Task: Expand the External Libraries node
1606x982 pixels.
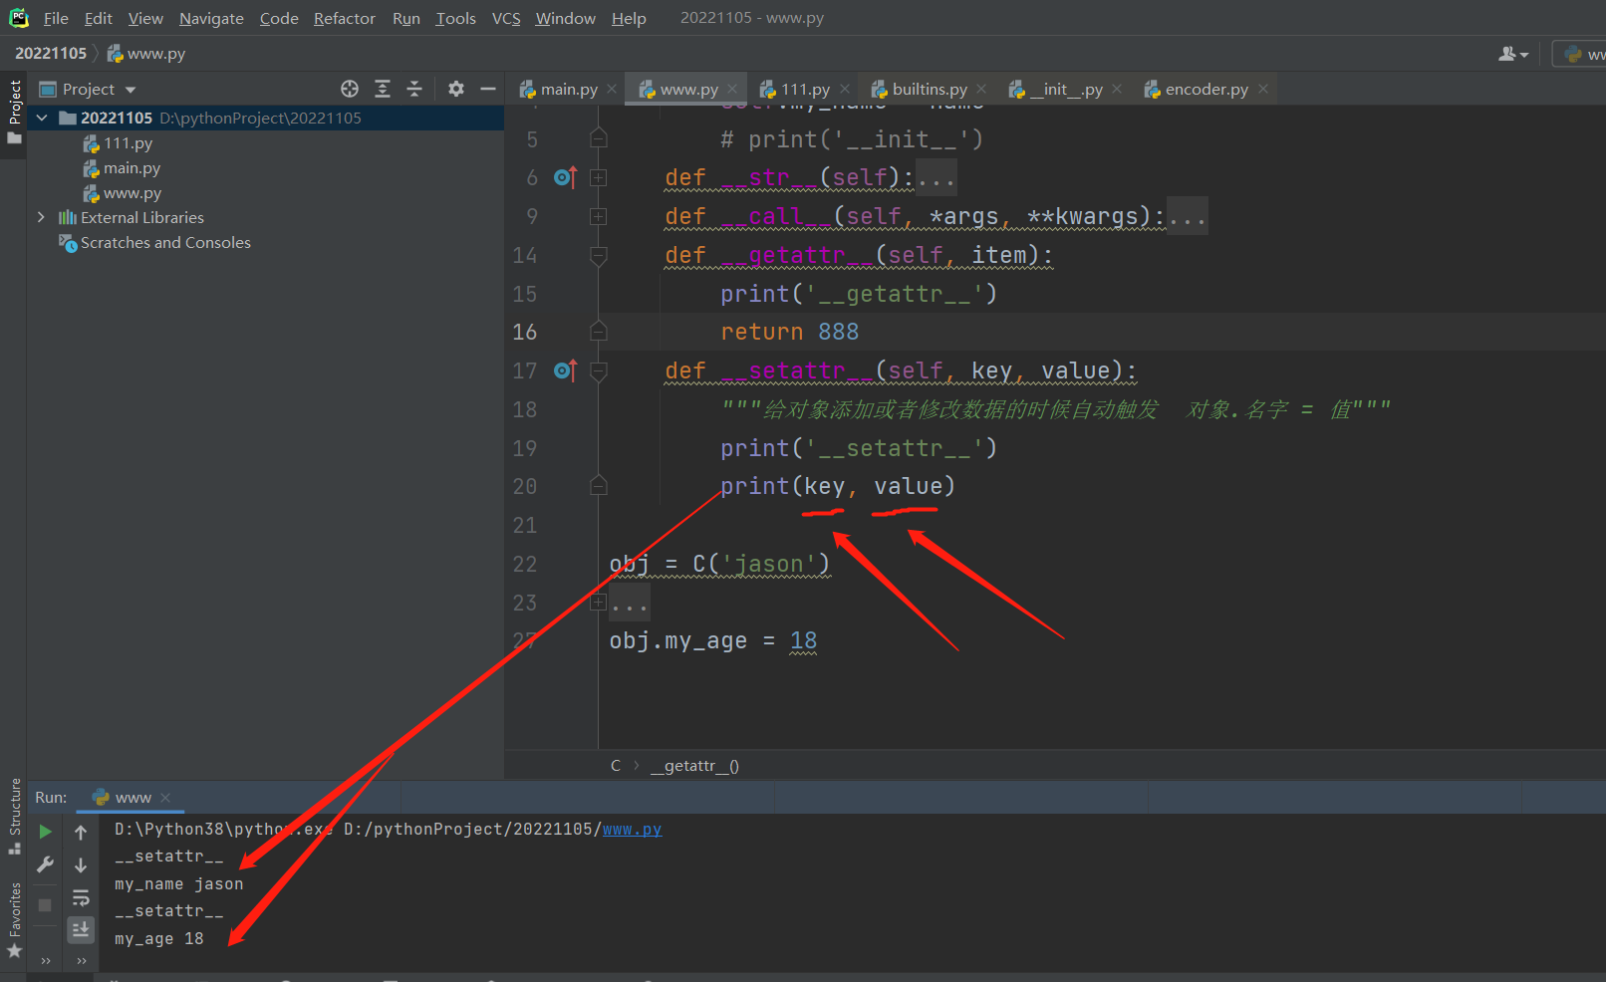Action: coord(41,217)
